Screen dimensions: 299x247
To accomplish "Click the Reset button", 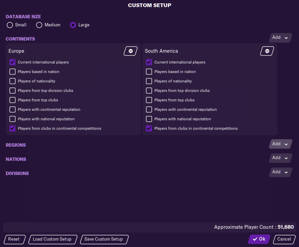I will click(14, 239).
